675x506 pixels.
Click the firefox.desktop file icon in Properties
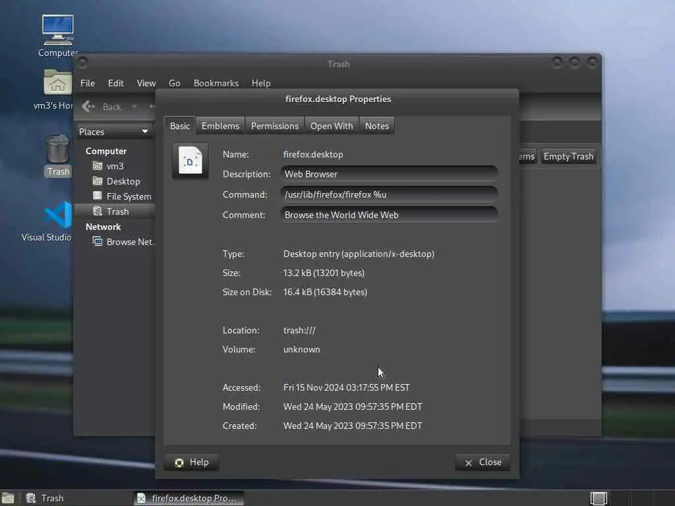coord(191,161)
